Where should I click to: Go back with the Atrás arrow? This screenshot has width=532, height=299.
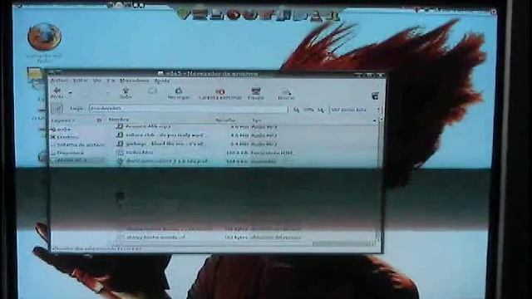57,92
